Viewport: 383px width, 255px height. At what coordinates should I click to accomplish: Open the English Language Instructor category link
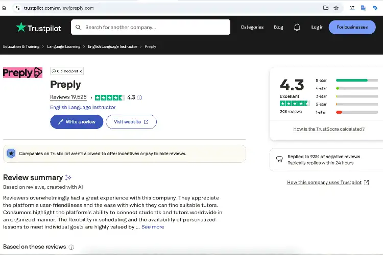pos(83,108)
